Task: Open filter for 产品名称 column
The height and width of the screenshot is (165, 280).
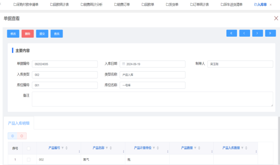Action: point(107,148)
